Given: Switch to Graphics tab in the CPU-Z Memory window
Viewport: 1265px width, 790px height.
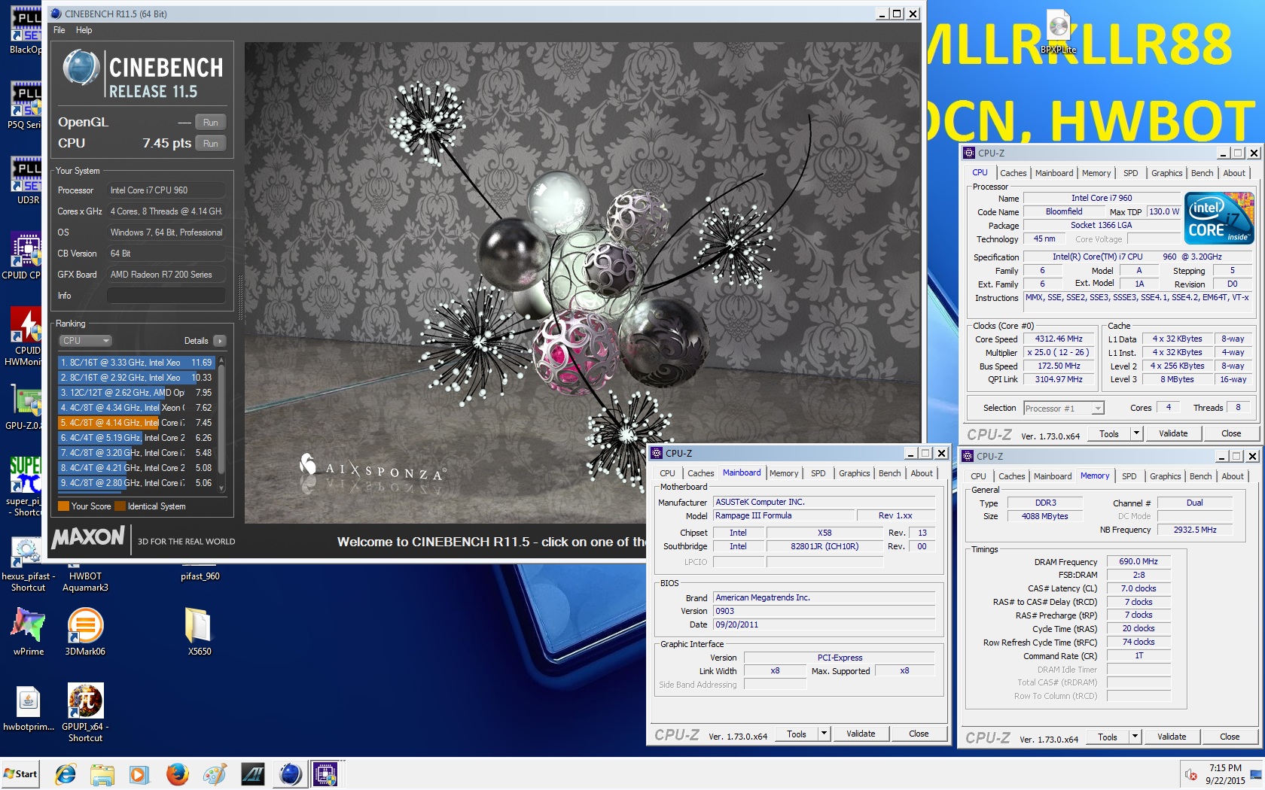Looking at the screenshot, I should [x=1165, y=476].
